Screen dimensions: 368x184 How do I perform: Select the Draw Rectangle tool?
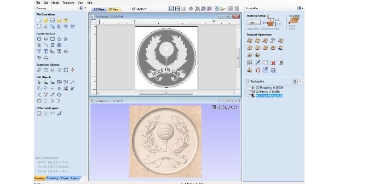[x=52, y=39]
